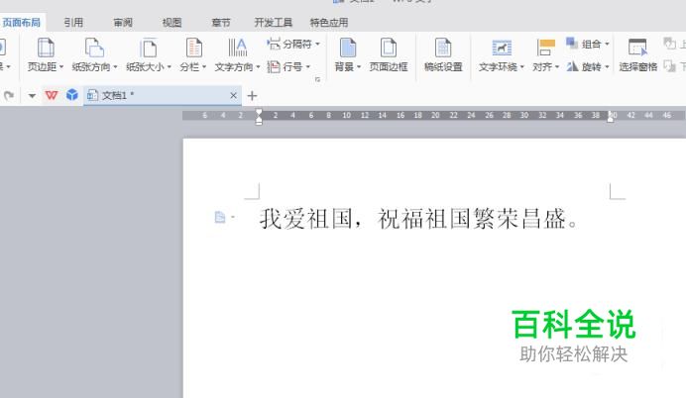
Task: Click the redo arrow icon
Action: coord(9,95)
